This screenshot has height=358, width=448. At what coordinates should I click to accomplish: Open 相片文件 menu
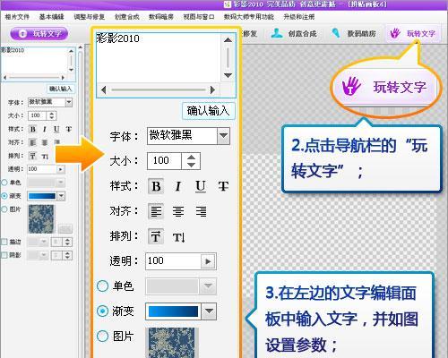pyautogui.click(x=17, y=17)
